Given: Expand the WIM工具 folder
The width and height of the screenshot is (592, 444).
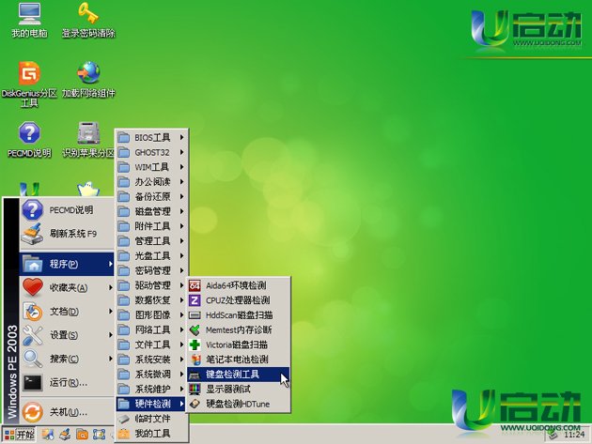Looking at the screenshot, I should click(x=151, y=167).
